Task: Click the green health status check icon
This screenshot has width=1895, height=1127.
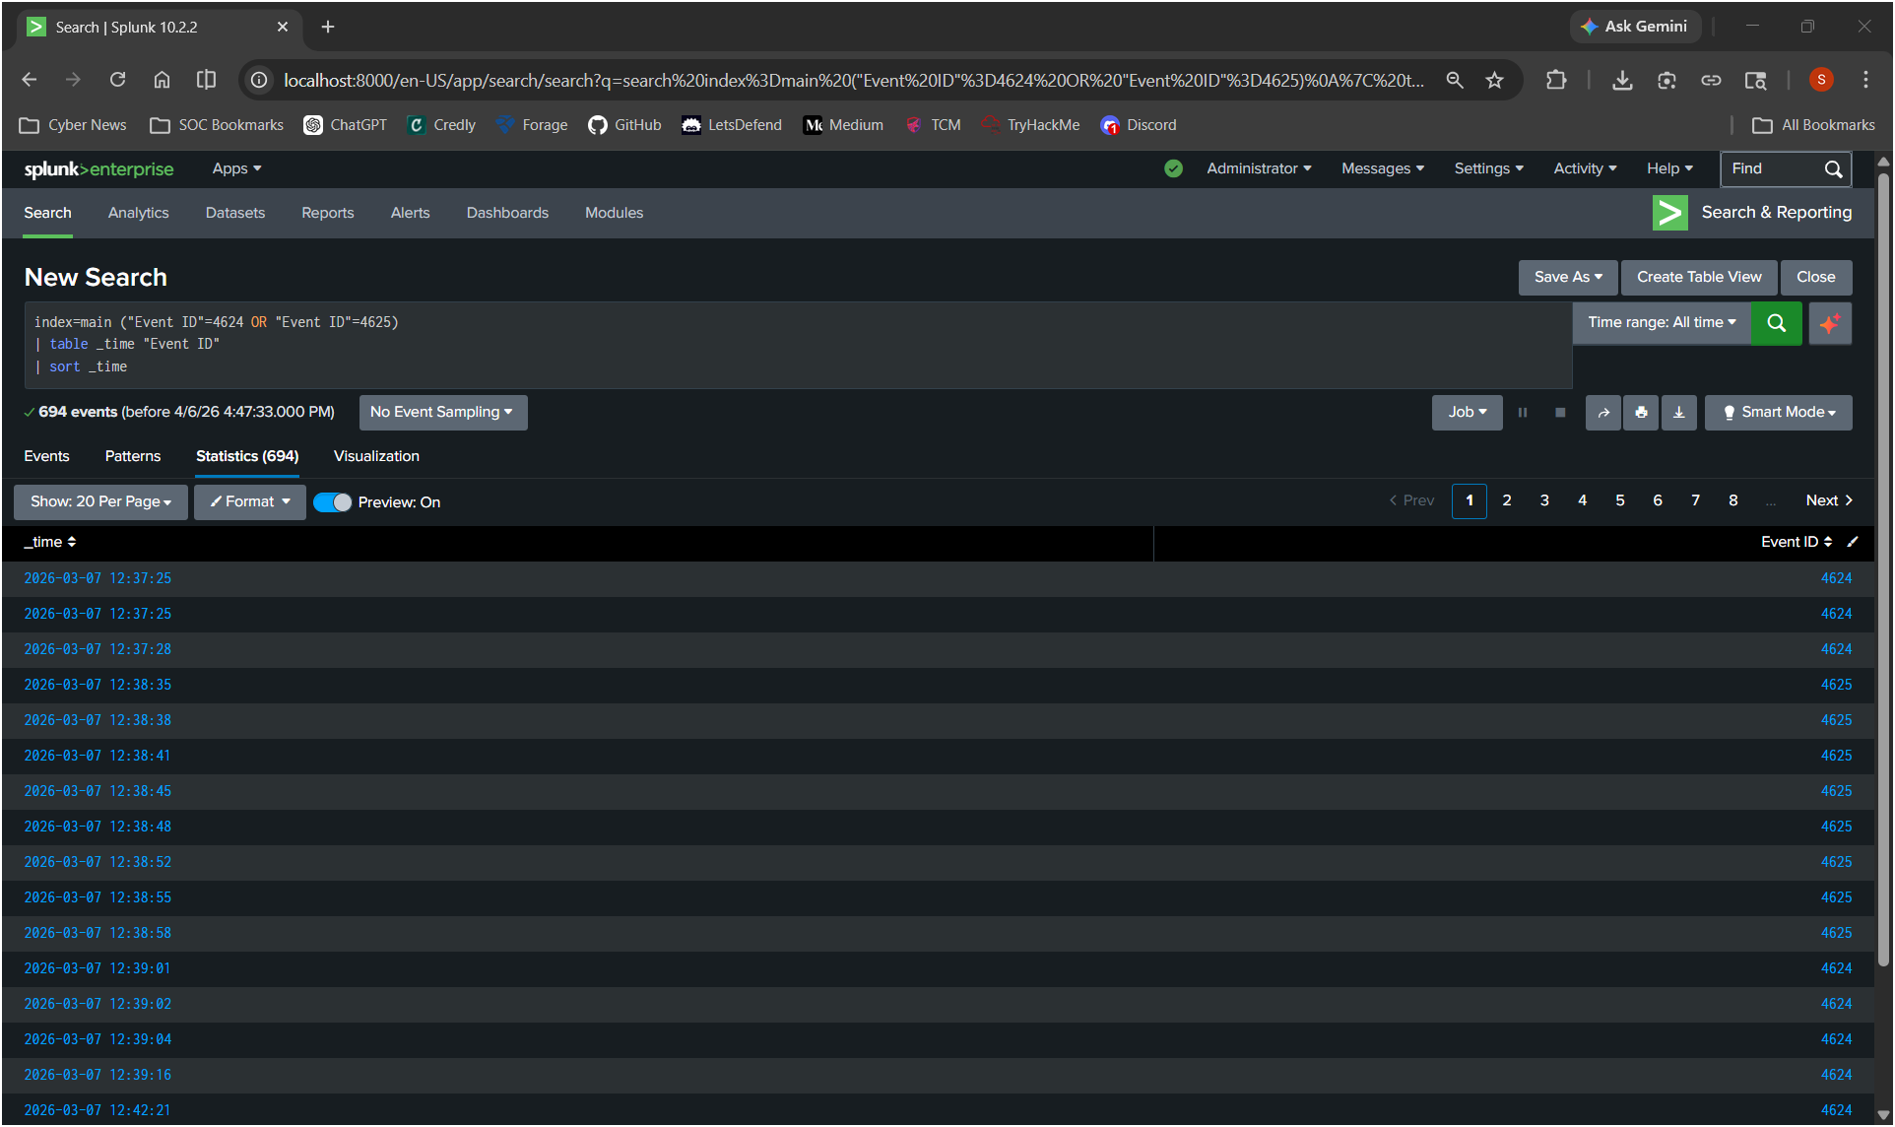Action: (1173, 168)
